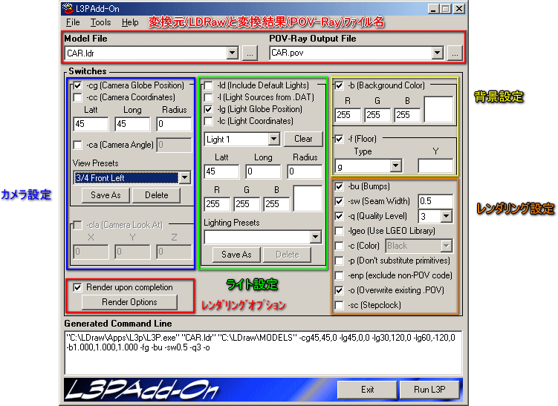Toggle -q Quality Level checkbox

pyautogui.click(x=339, y=216)
